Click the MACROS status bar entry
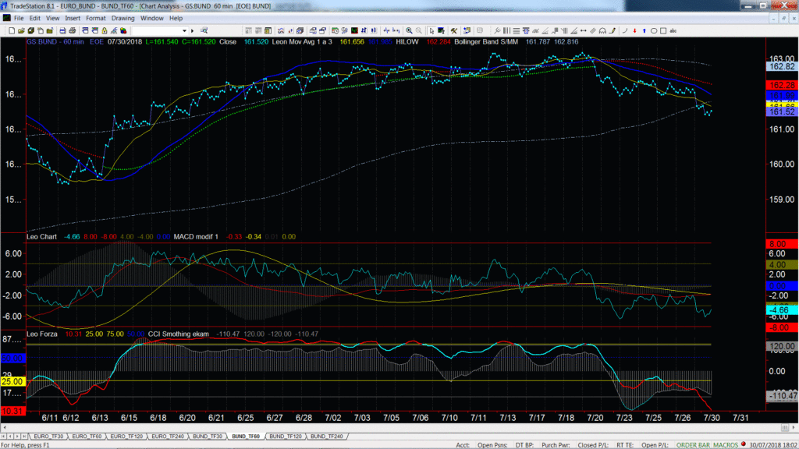The image size is (799, 449). click(x=725, y=445)
